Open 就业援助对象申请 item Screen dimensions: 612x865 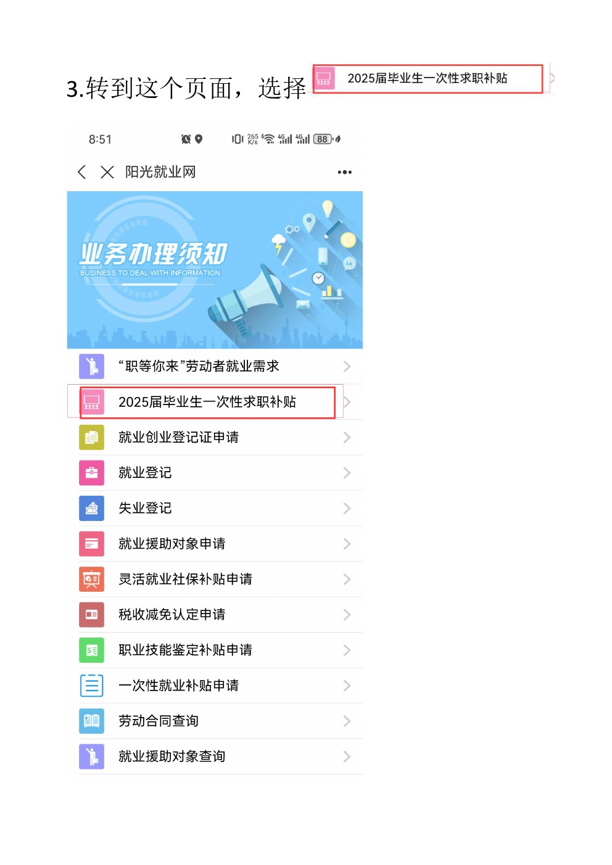pyautogui.click(x=215, y=544)
